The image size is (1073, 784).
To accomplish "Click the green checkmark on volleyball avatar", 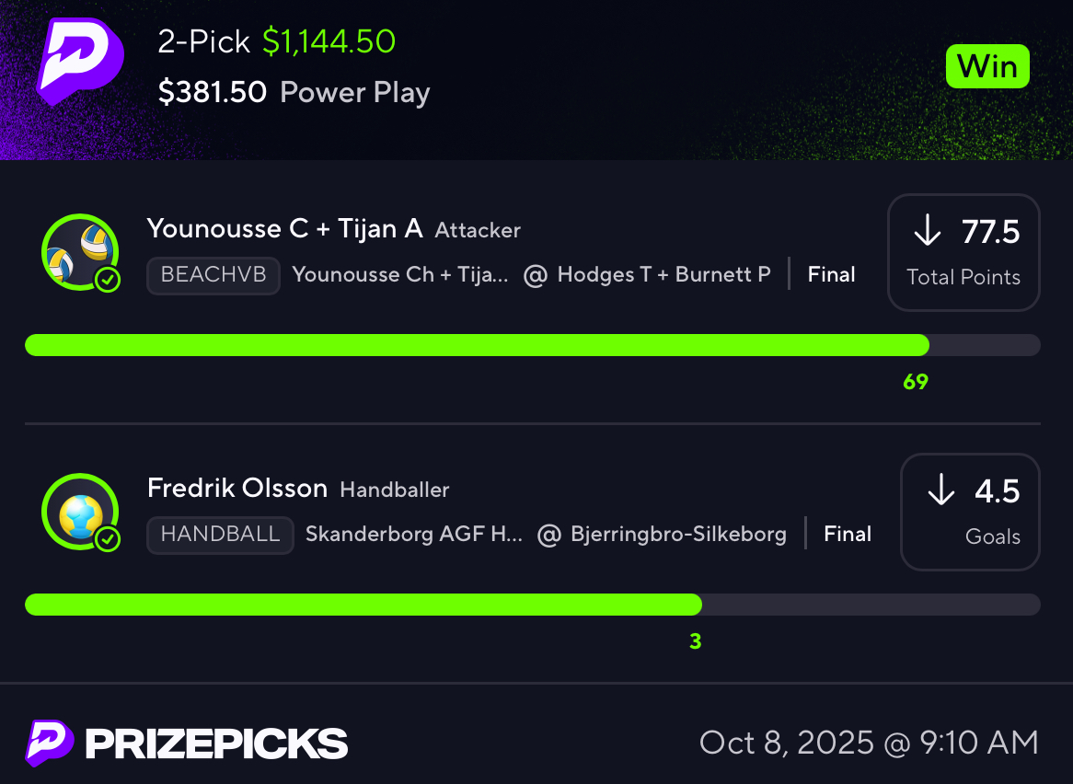I will (x=108, y=280).
